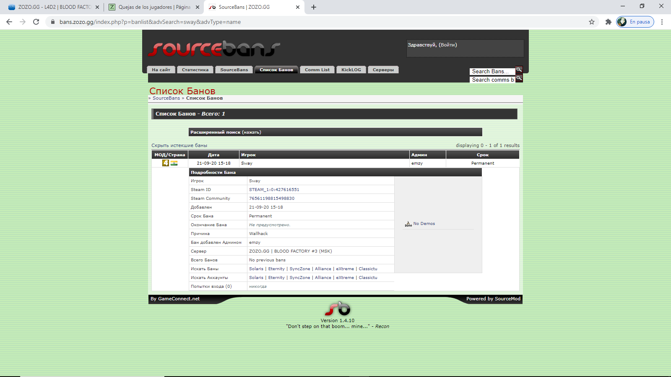Search bans on Eternity link

pyautogui.click(x=276, y=269)
